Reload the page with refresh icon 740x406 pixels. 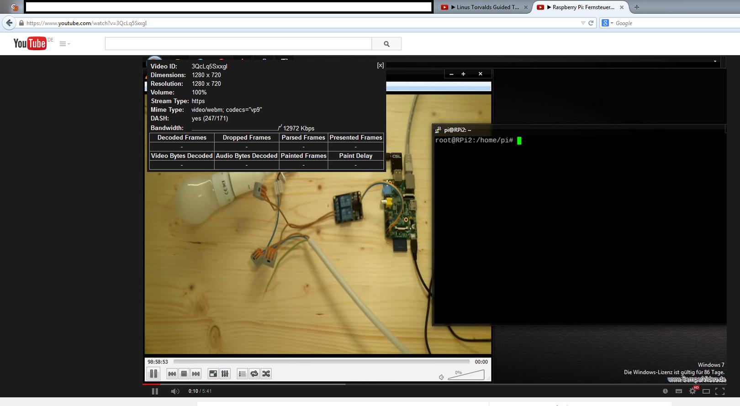point(591,23)
